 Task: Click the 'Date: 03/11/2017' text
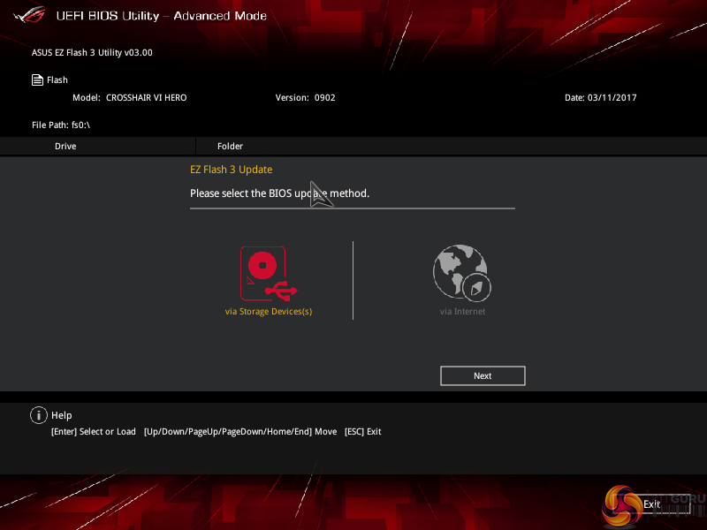(601, 97)
